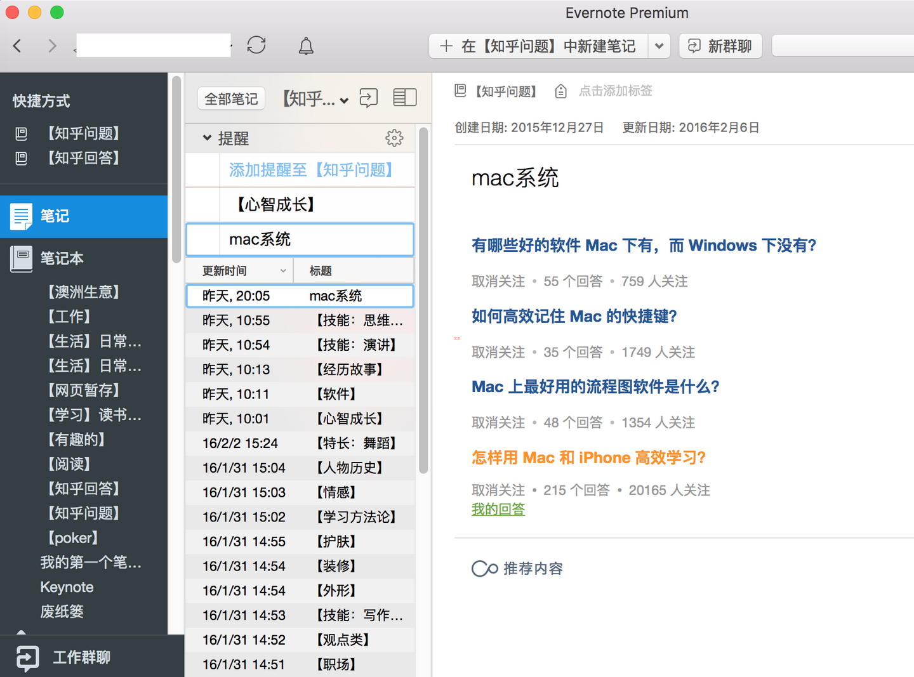914x677 pixels.
Task: Select 笔记 section in sidebar
Action: [x=84, y=216]
